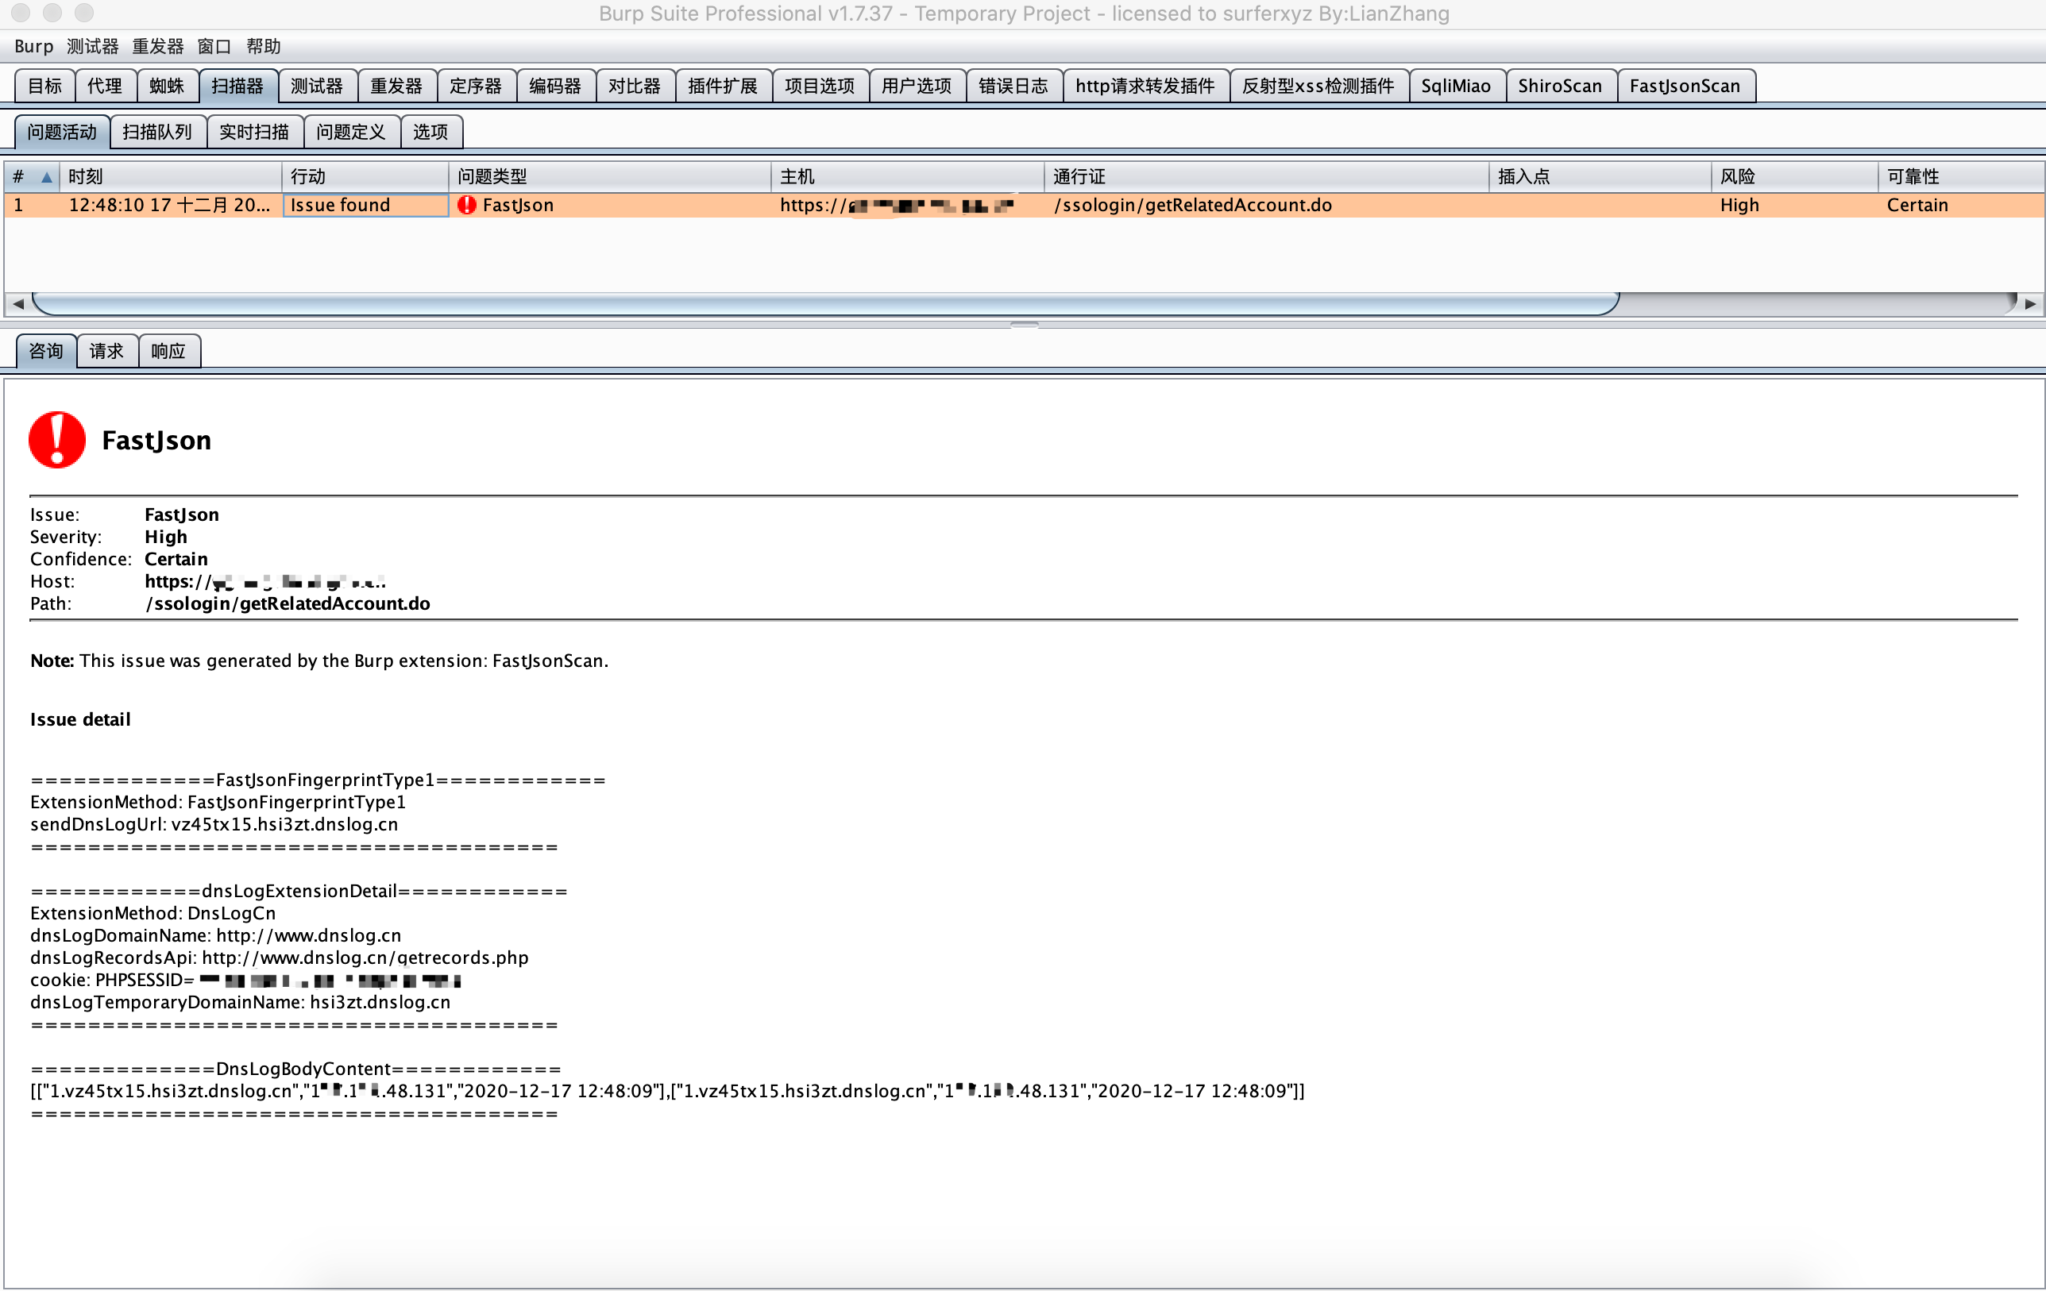Image resolution: width=2046 pixels, height=1291 pixels.
Task: Click the horizontal scrollbar thumb of the issue table
Action: pyautogui.click(x=824, y=303)
